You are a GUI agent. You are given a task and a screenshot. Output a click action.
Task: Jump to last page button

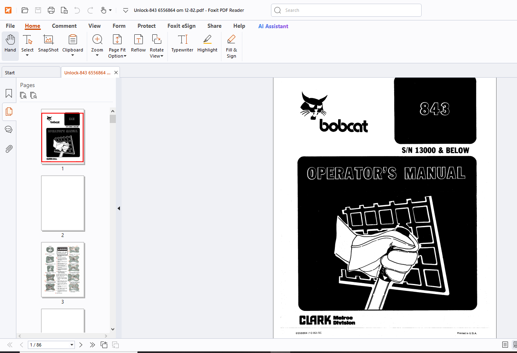coord(92,345)
